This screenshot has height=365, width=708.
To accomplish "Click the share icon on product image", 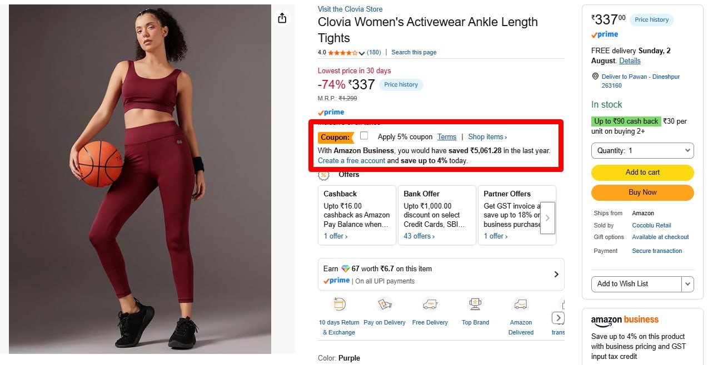I will (282, 18).
